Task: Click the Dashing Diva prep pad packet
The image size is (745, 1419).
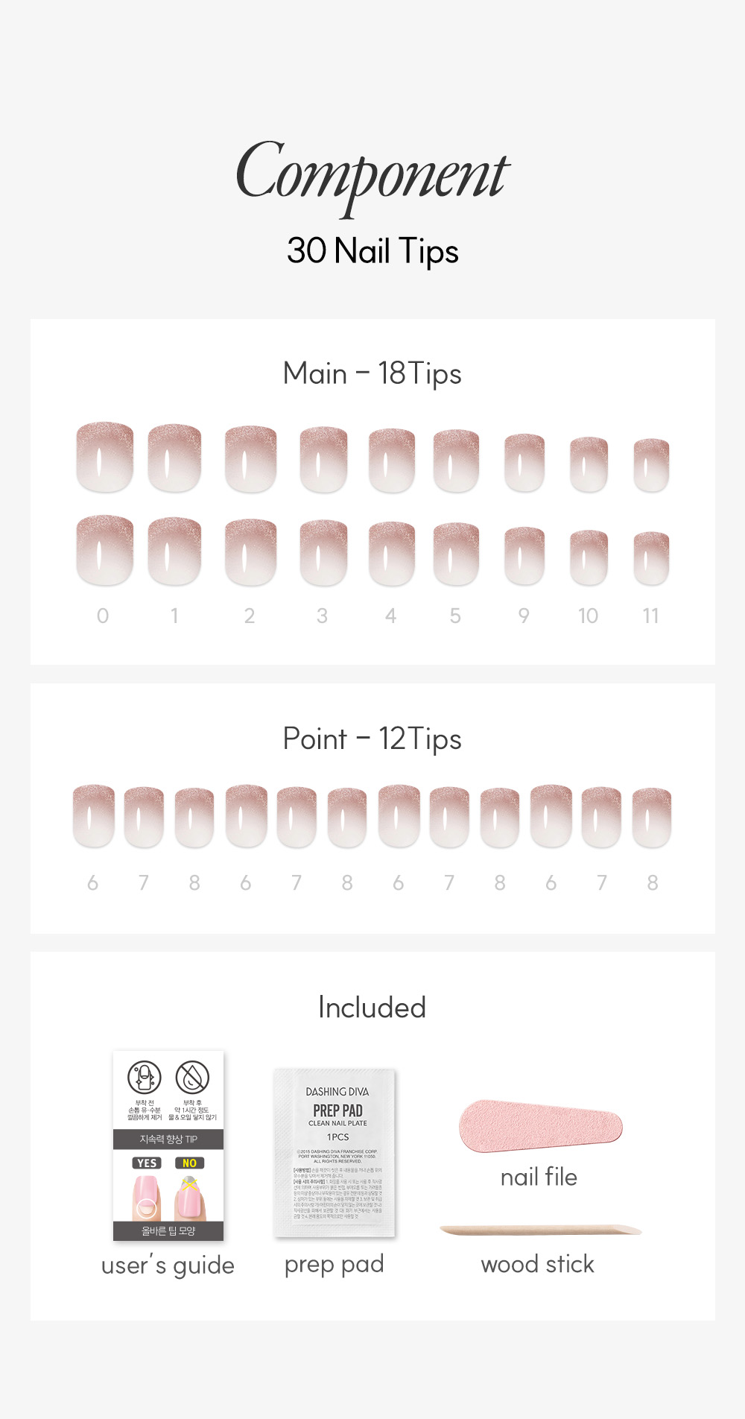Action: (x=335, y=1152)
